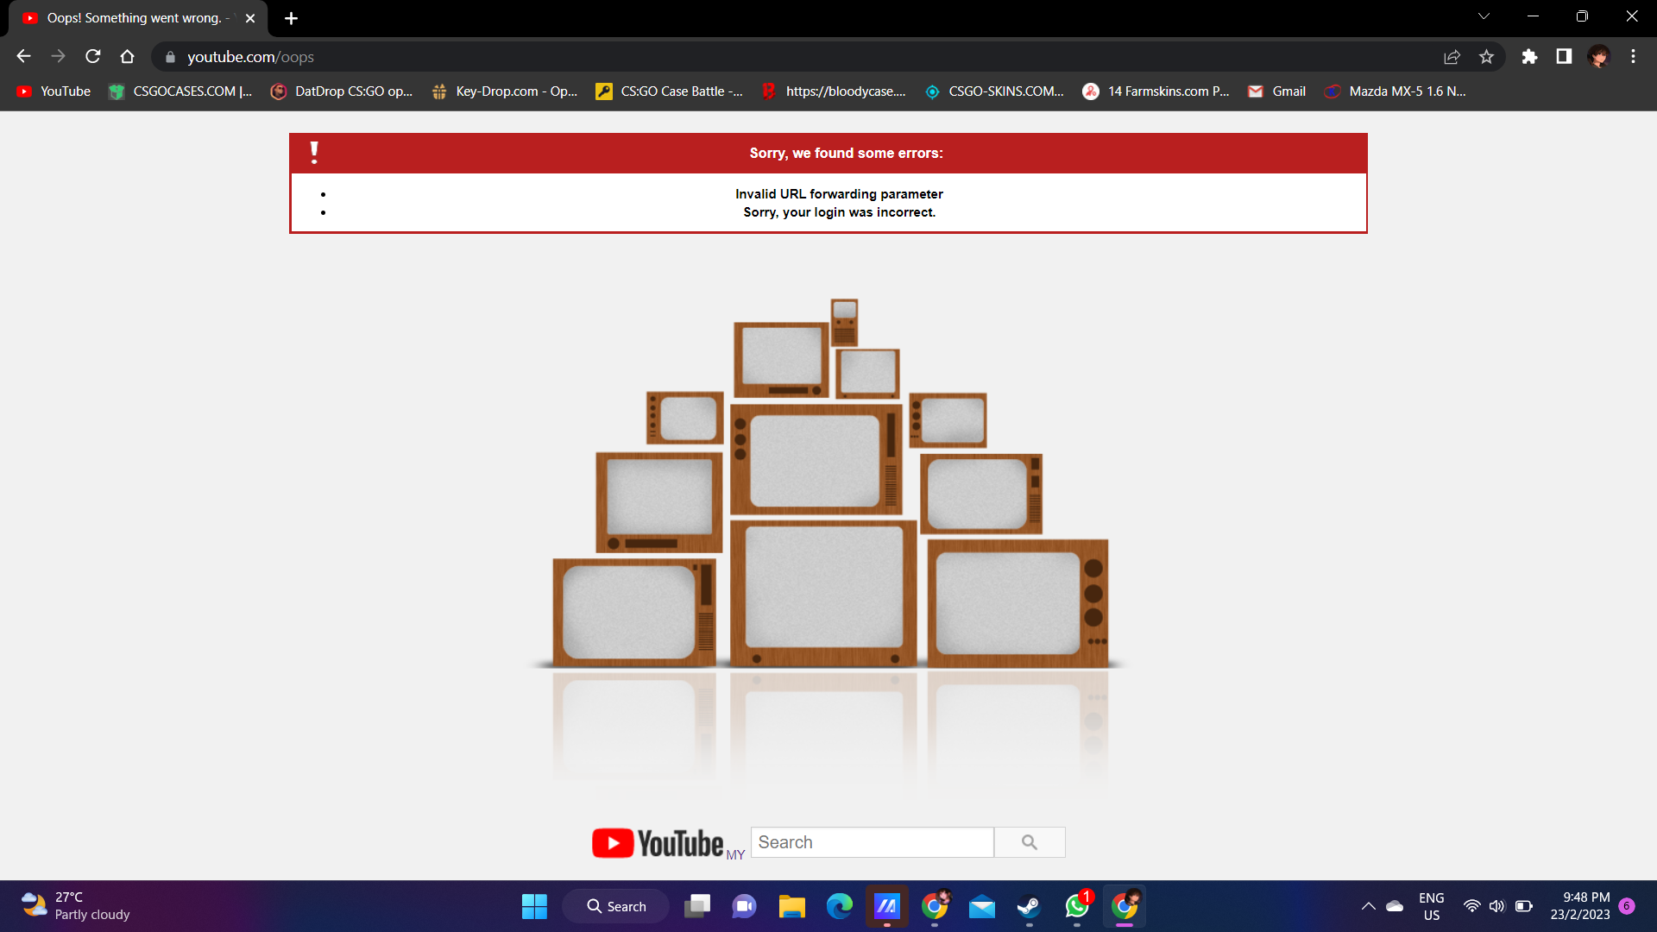Go back to the previous page
The height and width of the screenshot is (932, 1657).
[x=23, y=57]
